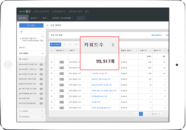The width and height of the screenshot is (186, 130).
Task: Open the 보고서 dropdown menu
Action: [x=34, y=18]
